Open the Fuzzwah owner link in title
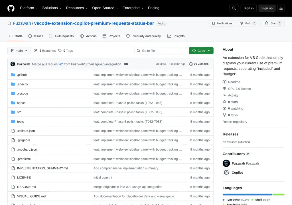The height and width of the screenshot is (205, 292). [22, 23]
